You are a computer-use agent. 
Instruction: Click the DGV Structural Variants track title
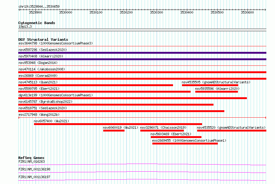tap(43, 40)
